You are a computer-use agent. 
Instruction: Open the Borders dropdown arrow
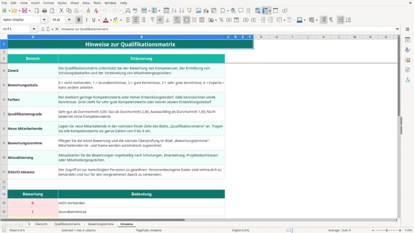pyautogui.click(x=284, y=20)
